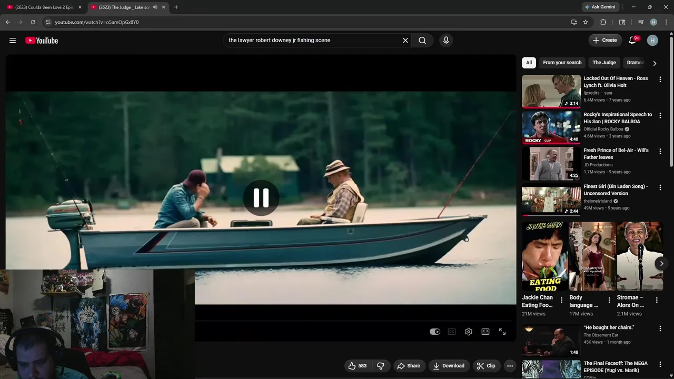This screenshot has height=379, width=674.
Task: Open options for Jackie Chan short
Action: click(561, 300)
